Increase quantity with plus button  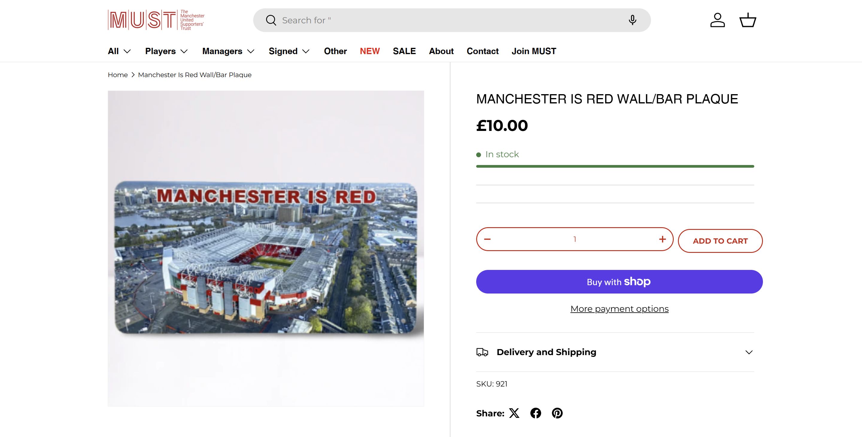(662, 239)
